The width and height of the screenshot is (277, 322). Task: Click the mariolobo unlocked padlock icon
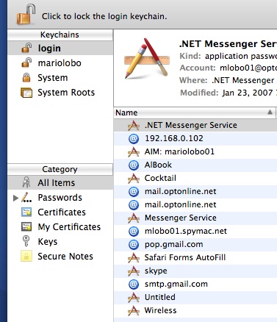(26, 62)
